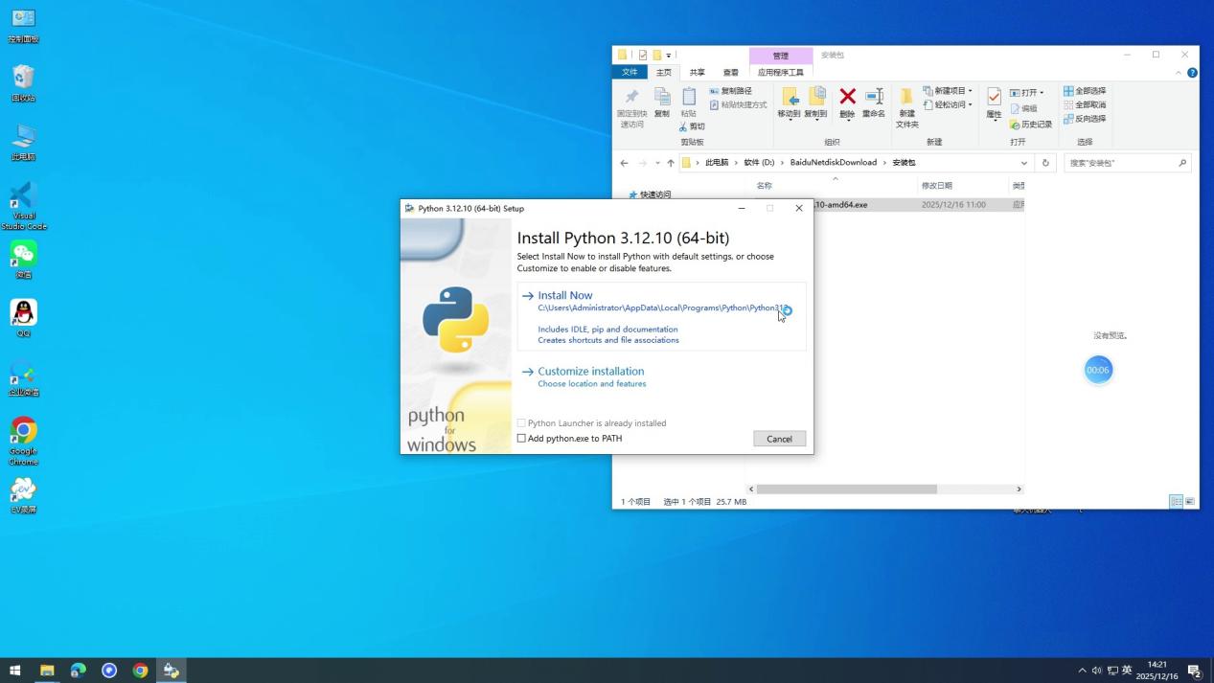This screenshot has height=683, width=1214.
Task: Open Properties using the ribbon icon
Action: 995,101
